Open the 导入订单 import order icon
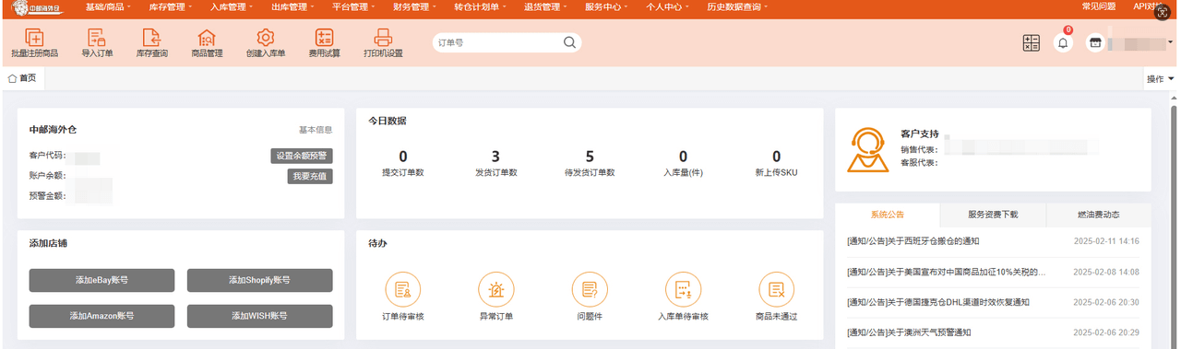 tap(97, 38)
